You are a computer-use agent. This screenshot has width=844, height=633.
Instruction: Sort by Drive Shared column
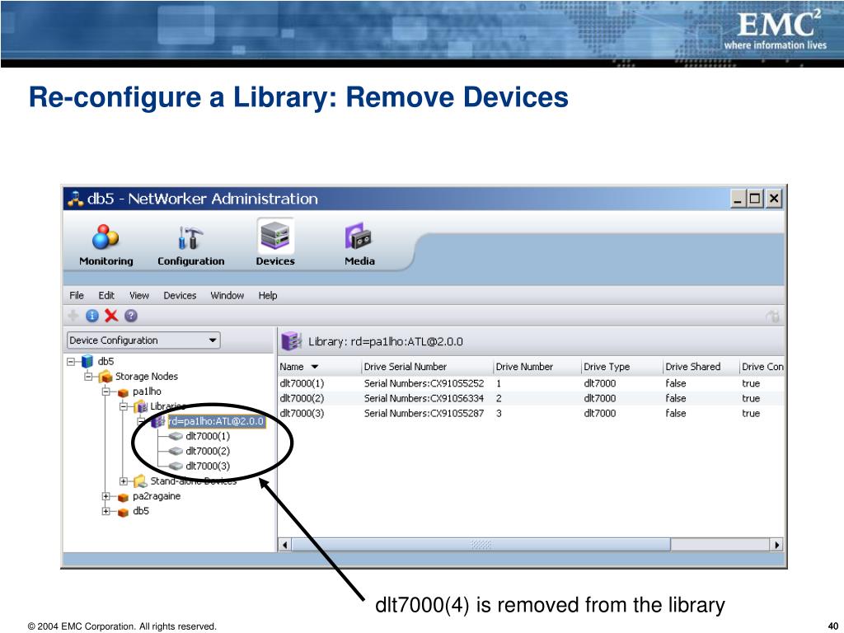coord(701,367)
